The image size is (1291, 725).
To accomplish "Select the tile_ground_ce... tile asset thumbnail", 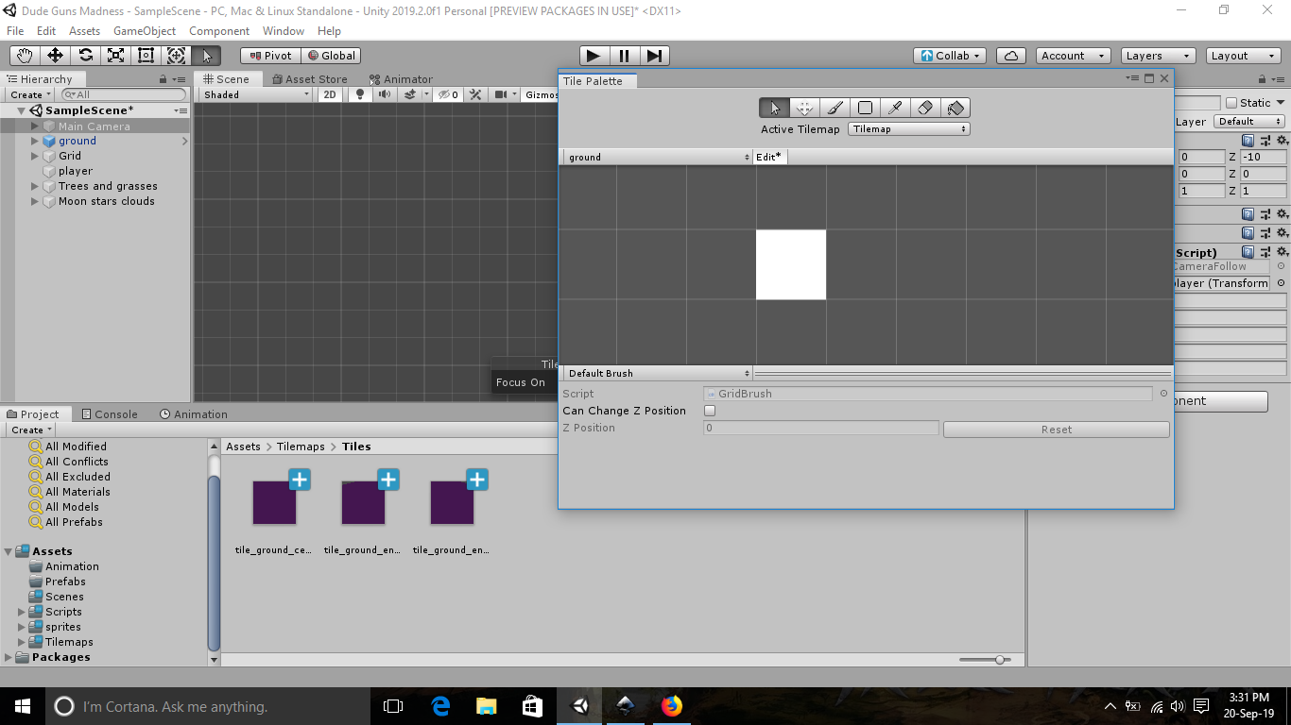I will pyautogui.click(x=274, y=502).
